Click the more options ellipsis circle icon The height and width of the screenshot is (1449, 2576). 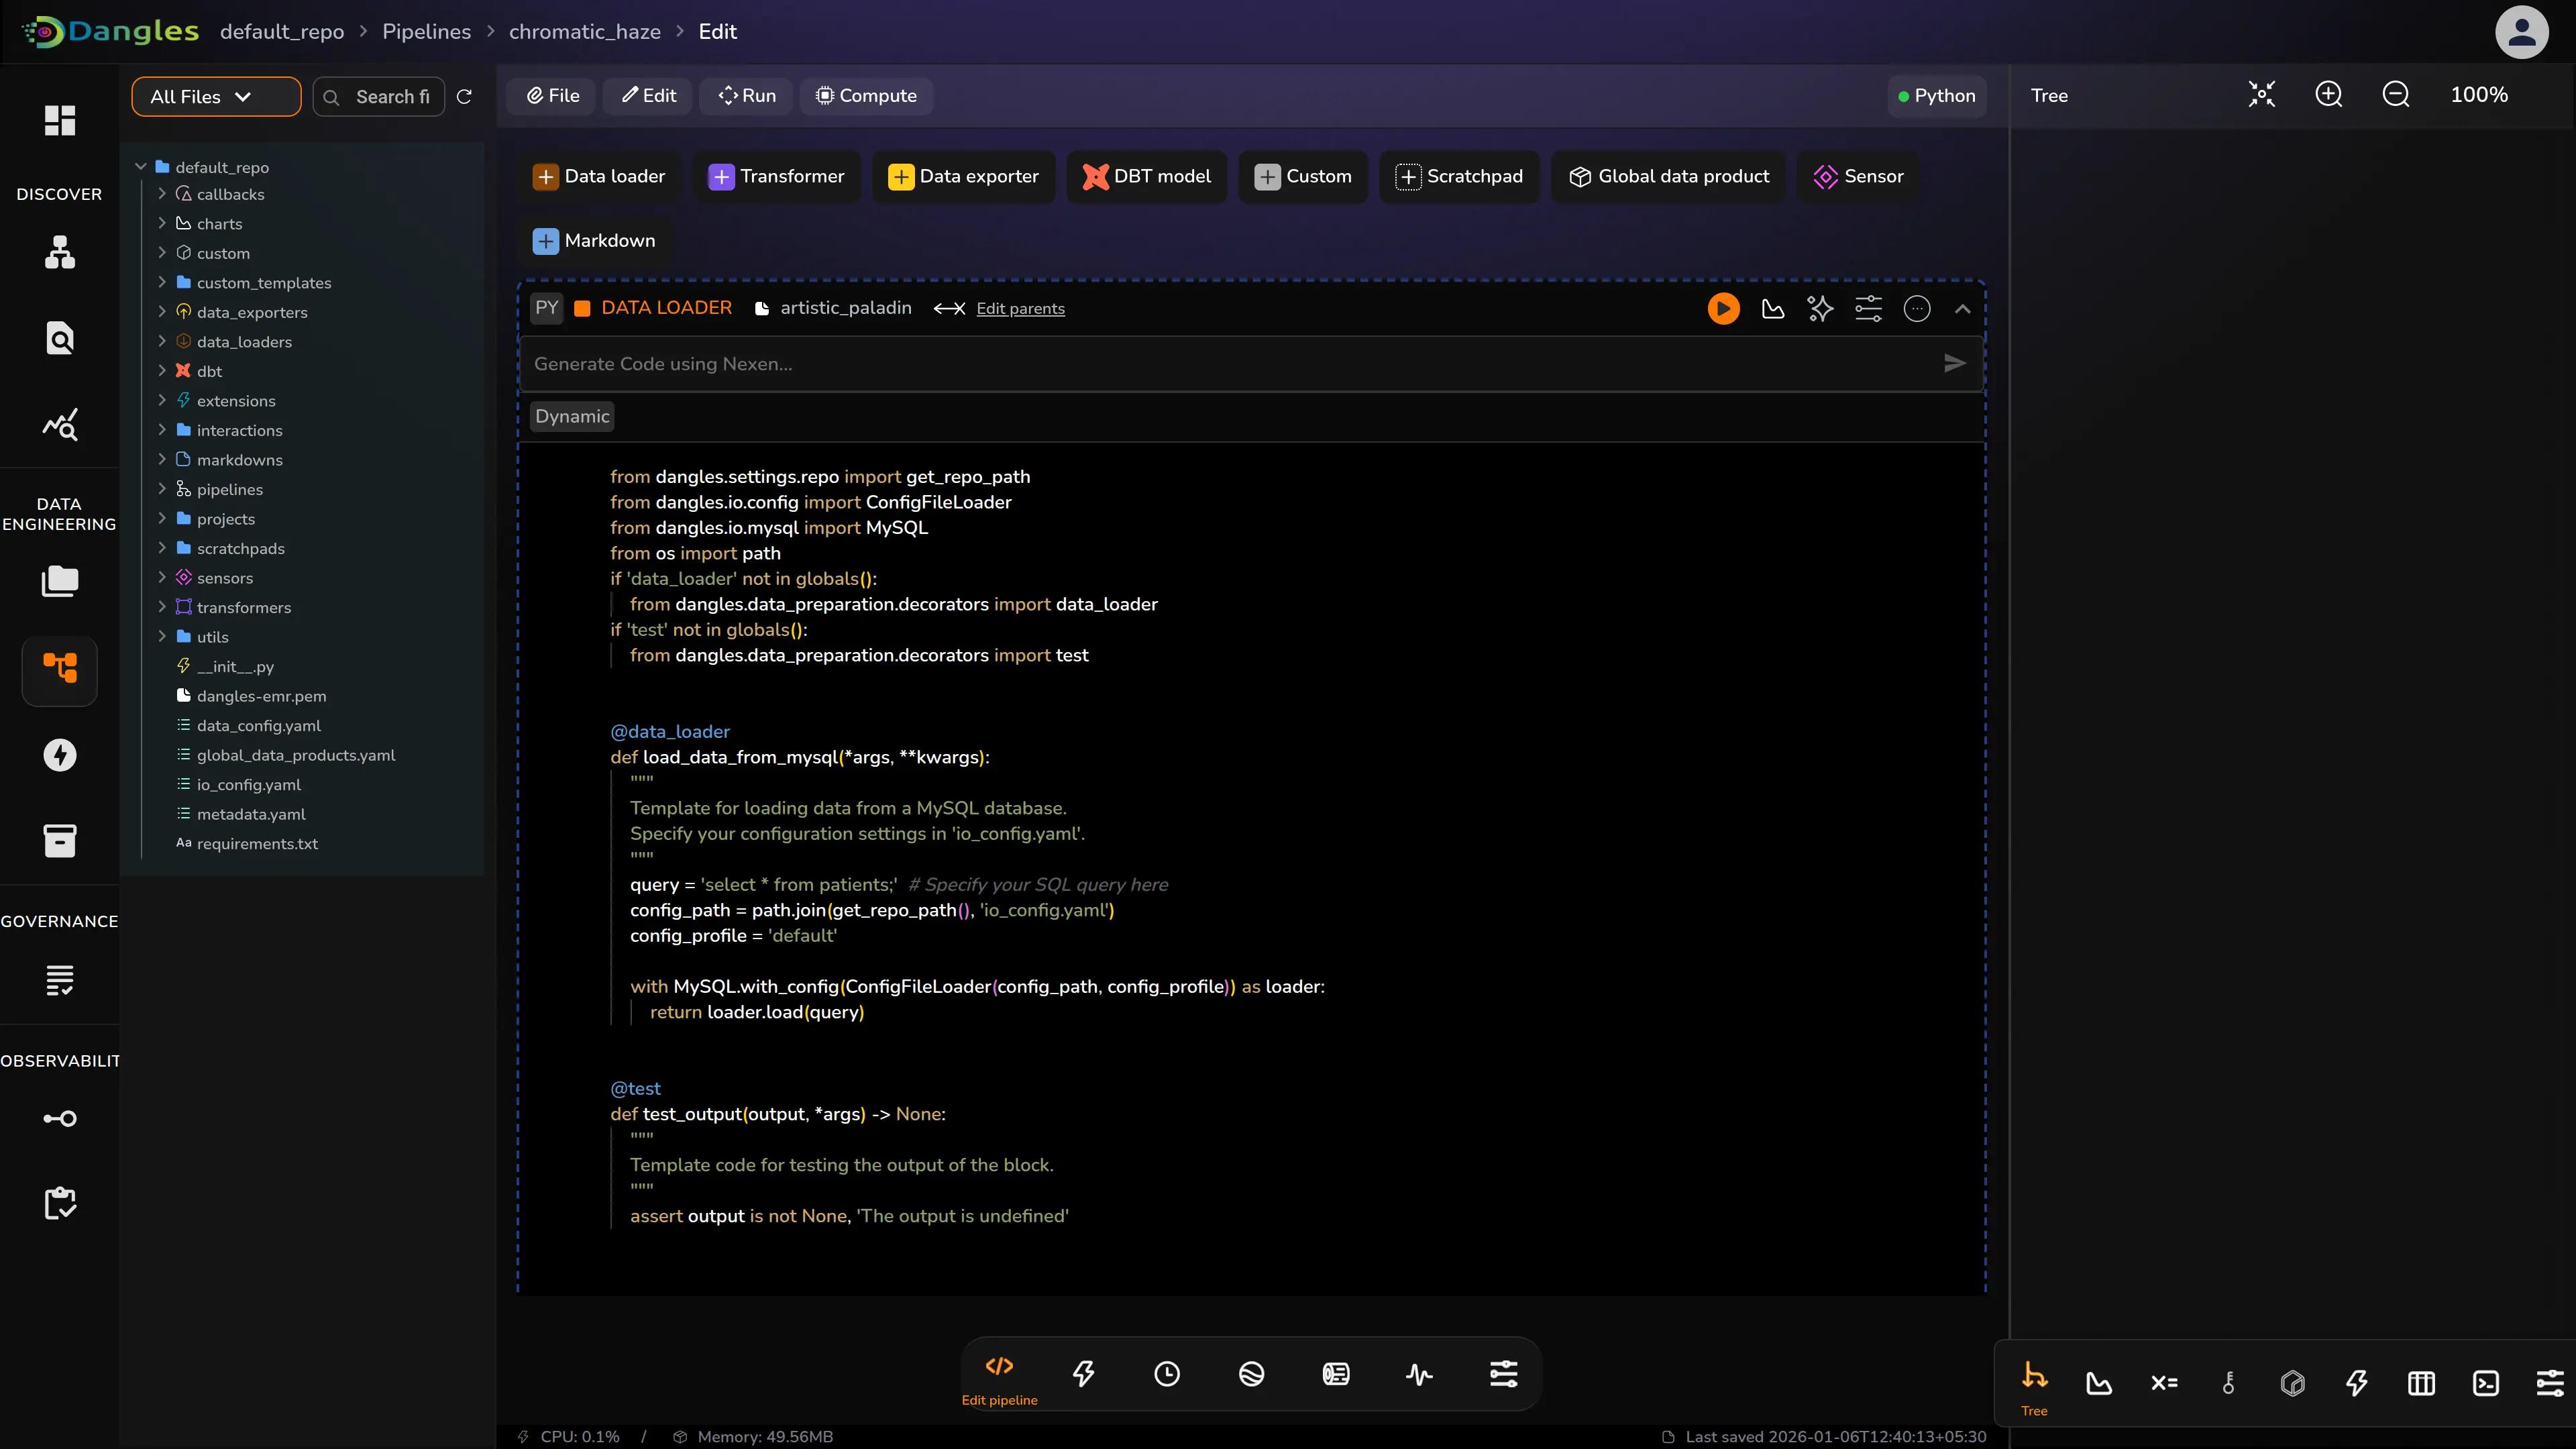1916,309
